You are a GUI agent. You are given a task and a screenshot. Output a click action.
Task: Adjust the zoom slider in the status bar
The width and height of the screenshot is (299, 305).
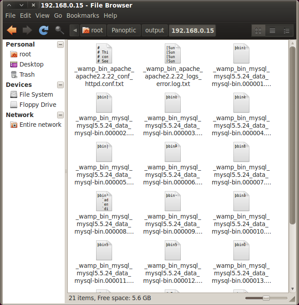click(x=266, y=298)
